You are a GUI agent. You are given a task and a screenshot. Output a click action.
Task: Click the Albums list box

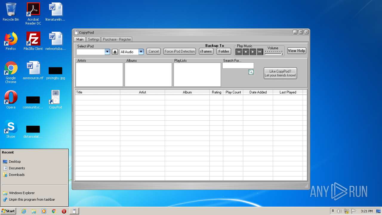point(148,75)
